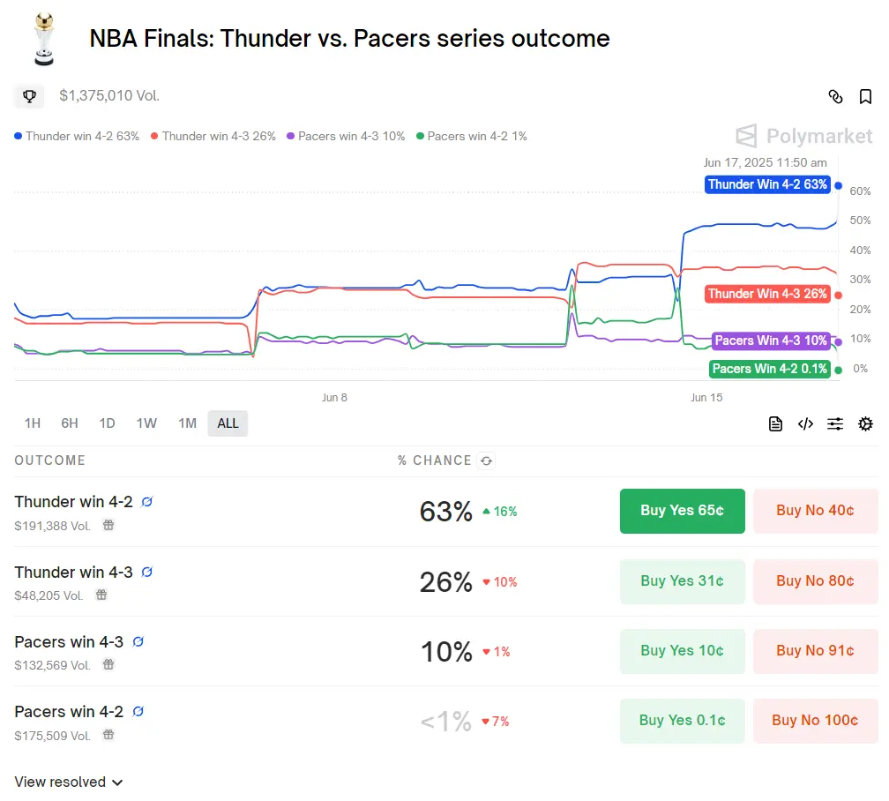Open the embed code icon
889x801 pixels.
(x=805, y=424)
